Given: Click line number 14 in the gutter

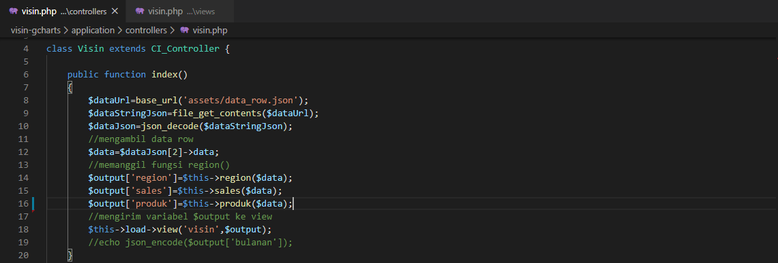Looking at the screenshot, I should tap(23, 177).
